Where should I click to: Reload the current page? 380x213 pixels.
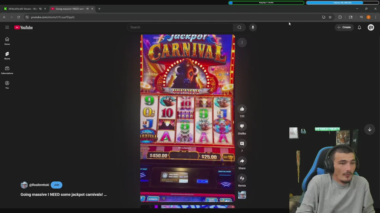coord(18,17)
